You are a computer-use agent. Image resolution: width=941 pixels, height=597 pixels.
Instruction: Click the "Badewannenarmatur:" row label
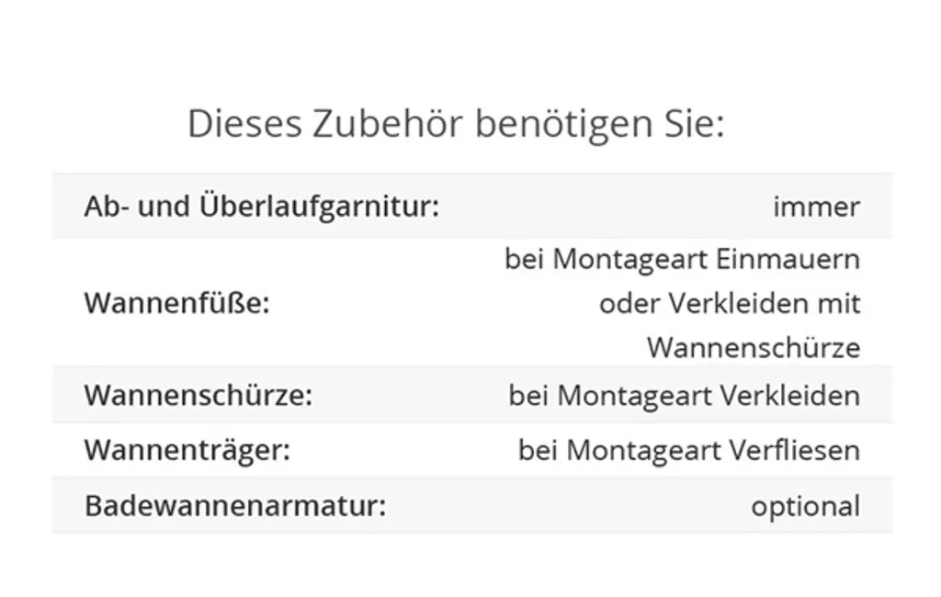(235, 505)
